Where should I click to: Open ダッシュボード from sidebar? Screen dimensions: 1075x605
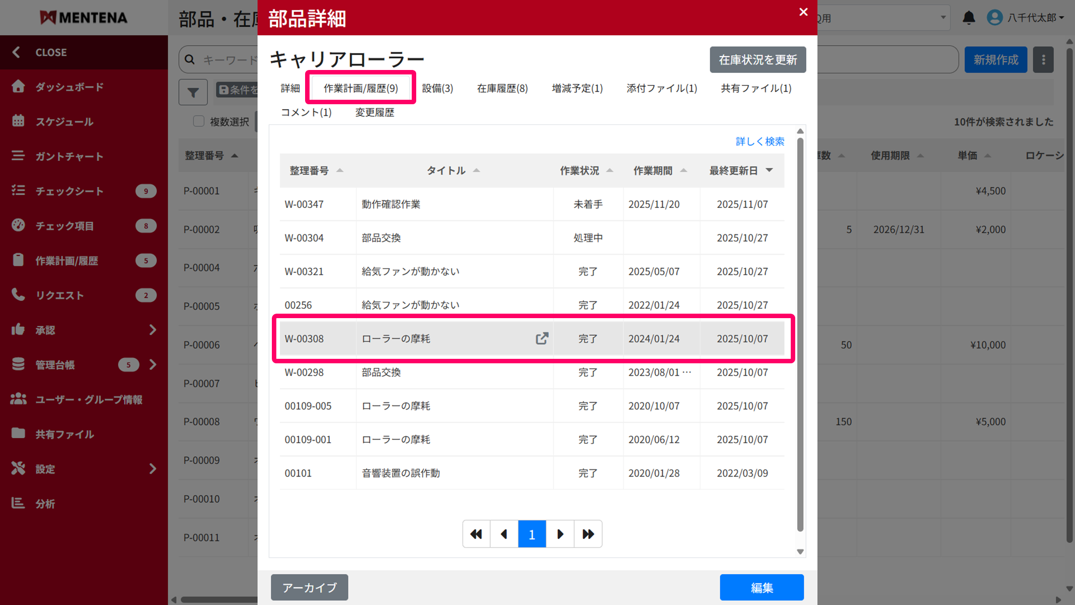69,87
